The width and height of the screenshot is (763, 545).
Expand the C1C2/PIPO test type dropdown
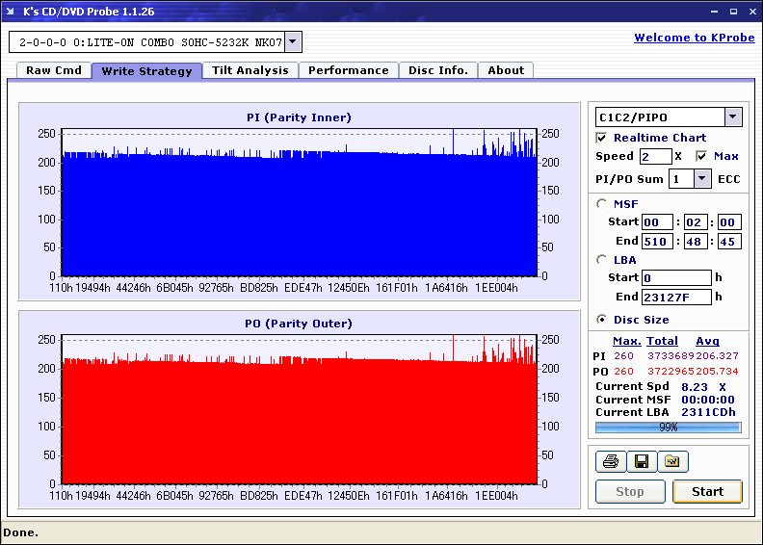tap(733, 117)
